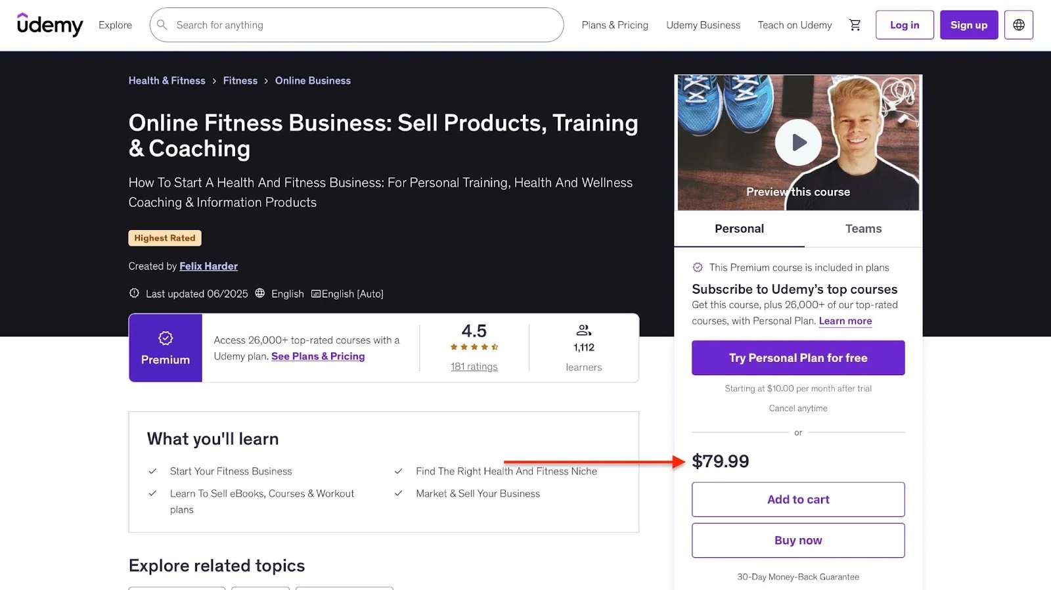The image size is (1051, 590).
Task: Select the Highest Rated badge
Action: 165,238
